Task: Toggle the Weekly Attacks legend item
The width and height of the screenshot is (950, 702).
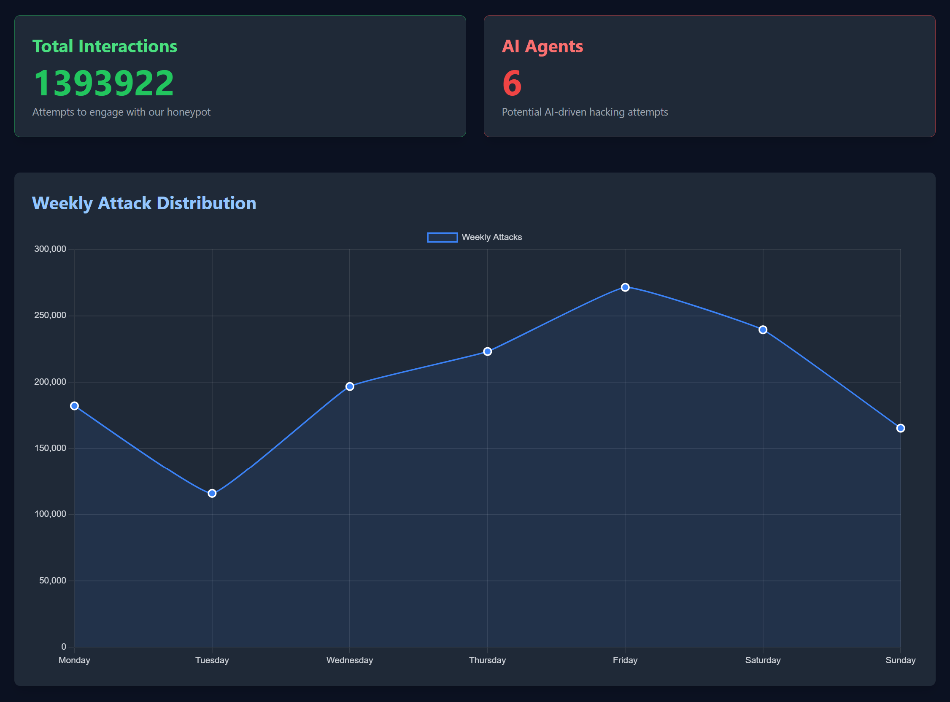Action: (x=491, y=237)
